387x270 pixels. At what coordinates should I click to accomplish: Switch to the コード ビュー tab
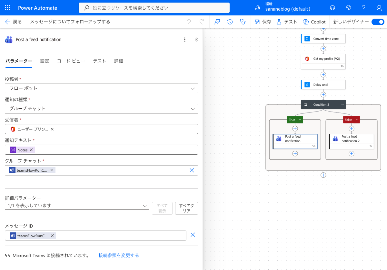tap(71, 61)
